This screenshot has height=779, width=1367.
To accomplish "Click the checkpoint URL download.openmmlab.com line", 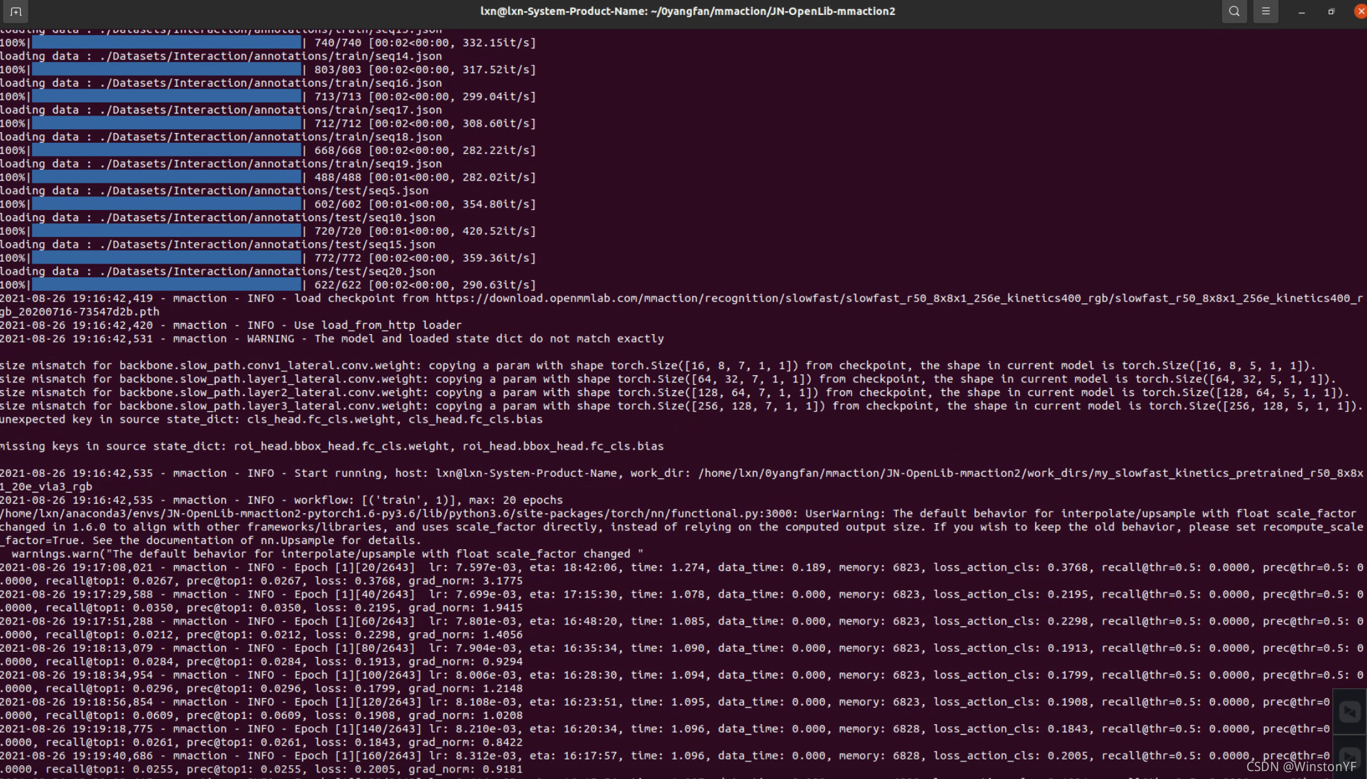I will click(x=682, y=298).
